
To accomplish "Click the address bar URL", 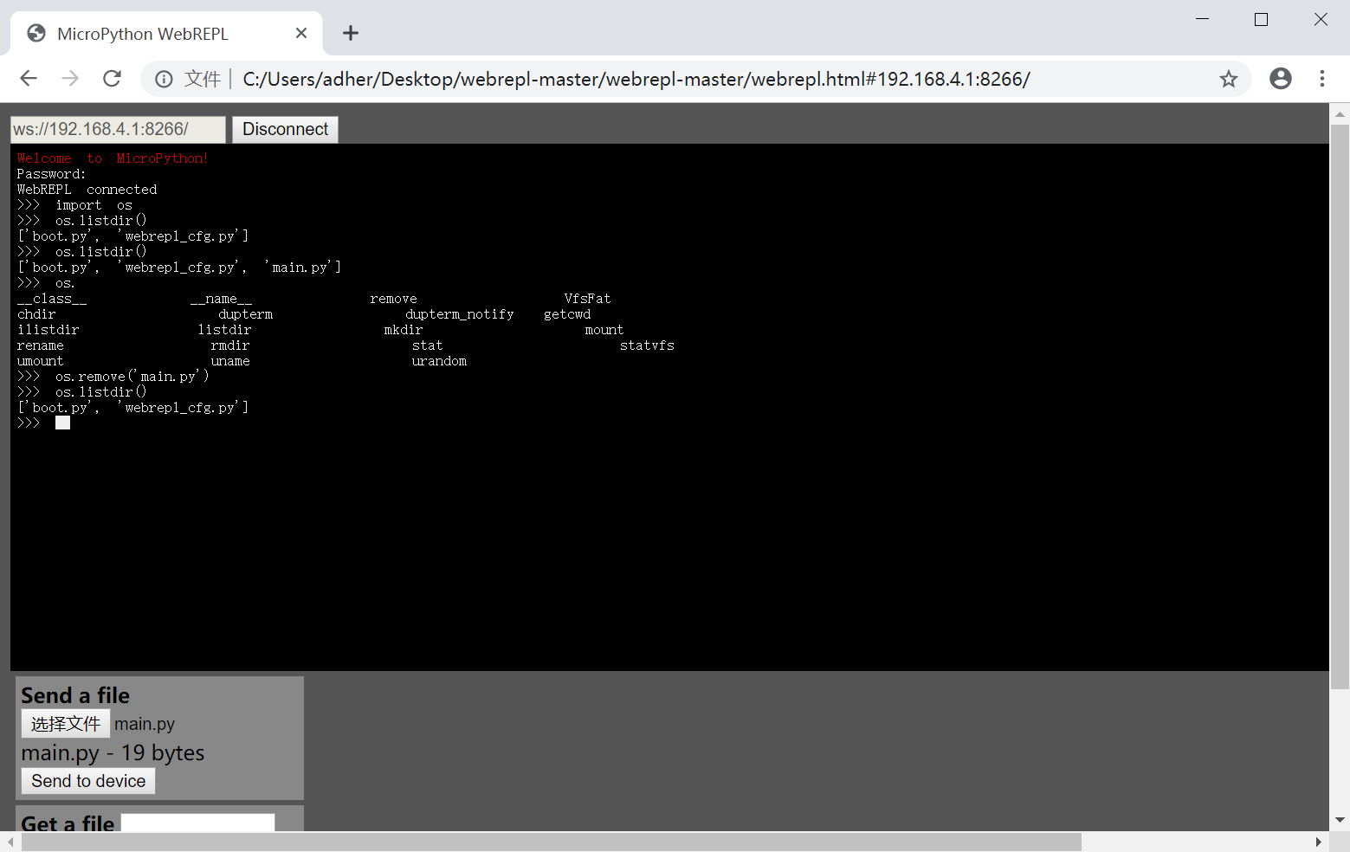I will coord(636,80).
